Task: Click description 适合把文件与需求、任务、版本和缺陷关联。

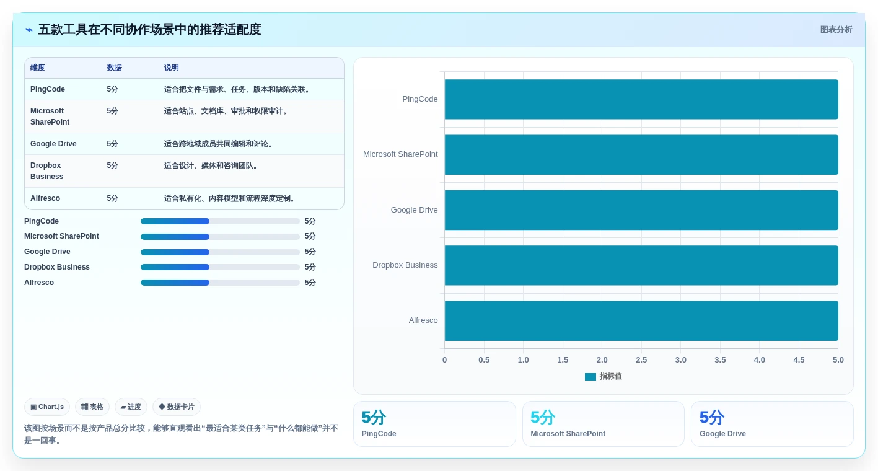Action: [238, 89]
